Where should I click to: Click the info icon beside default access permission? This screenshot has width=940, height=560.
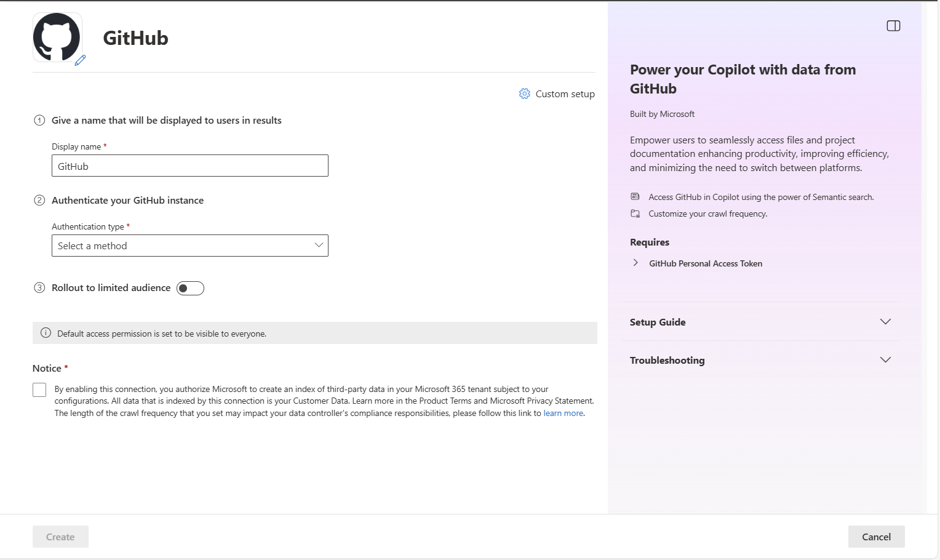coord(45,333)
